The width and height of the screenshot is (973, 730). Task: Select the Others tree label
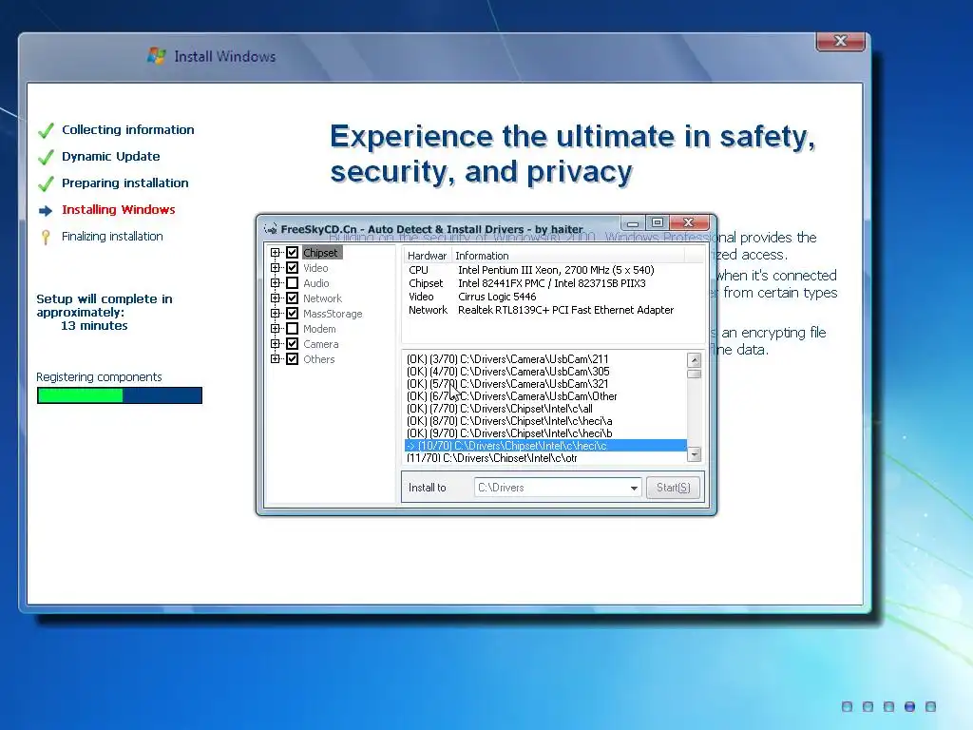[319, 359]
